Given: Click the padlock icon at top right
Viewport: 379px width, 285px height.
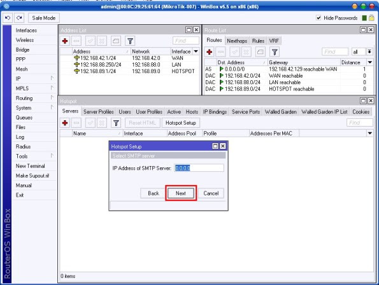Looking at the screenshot, I should pos(371,18).
